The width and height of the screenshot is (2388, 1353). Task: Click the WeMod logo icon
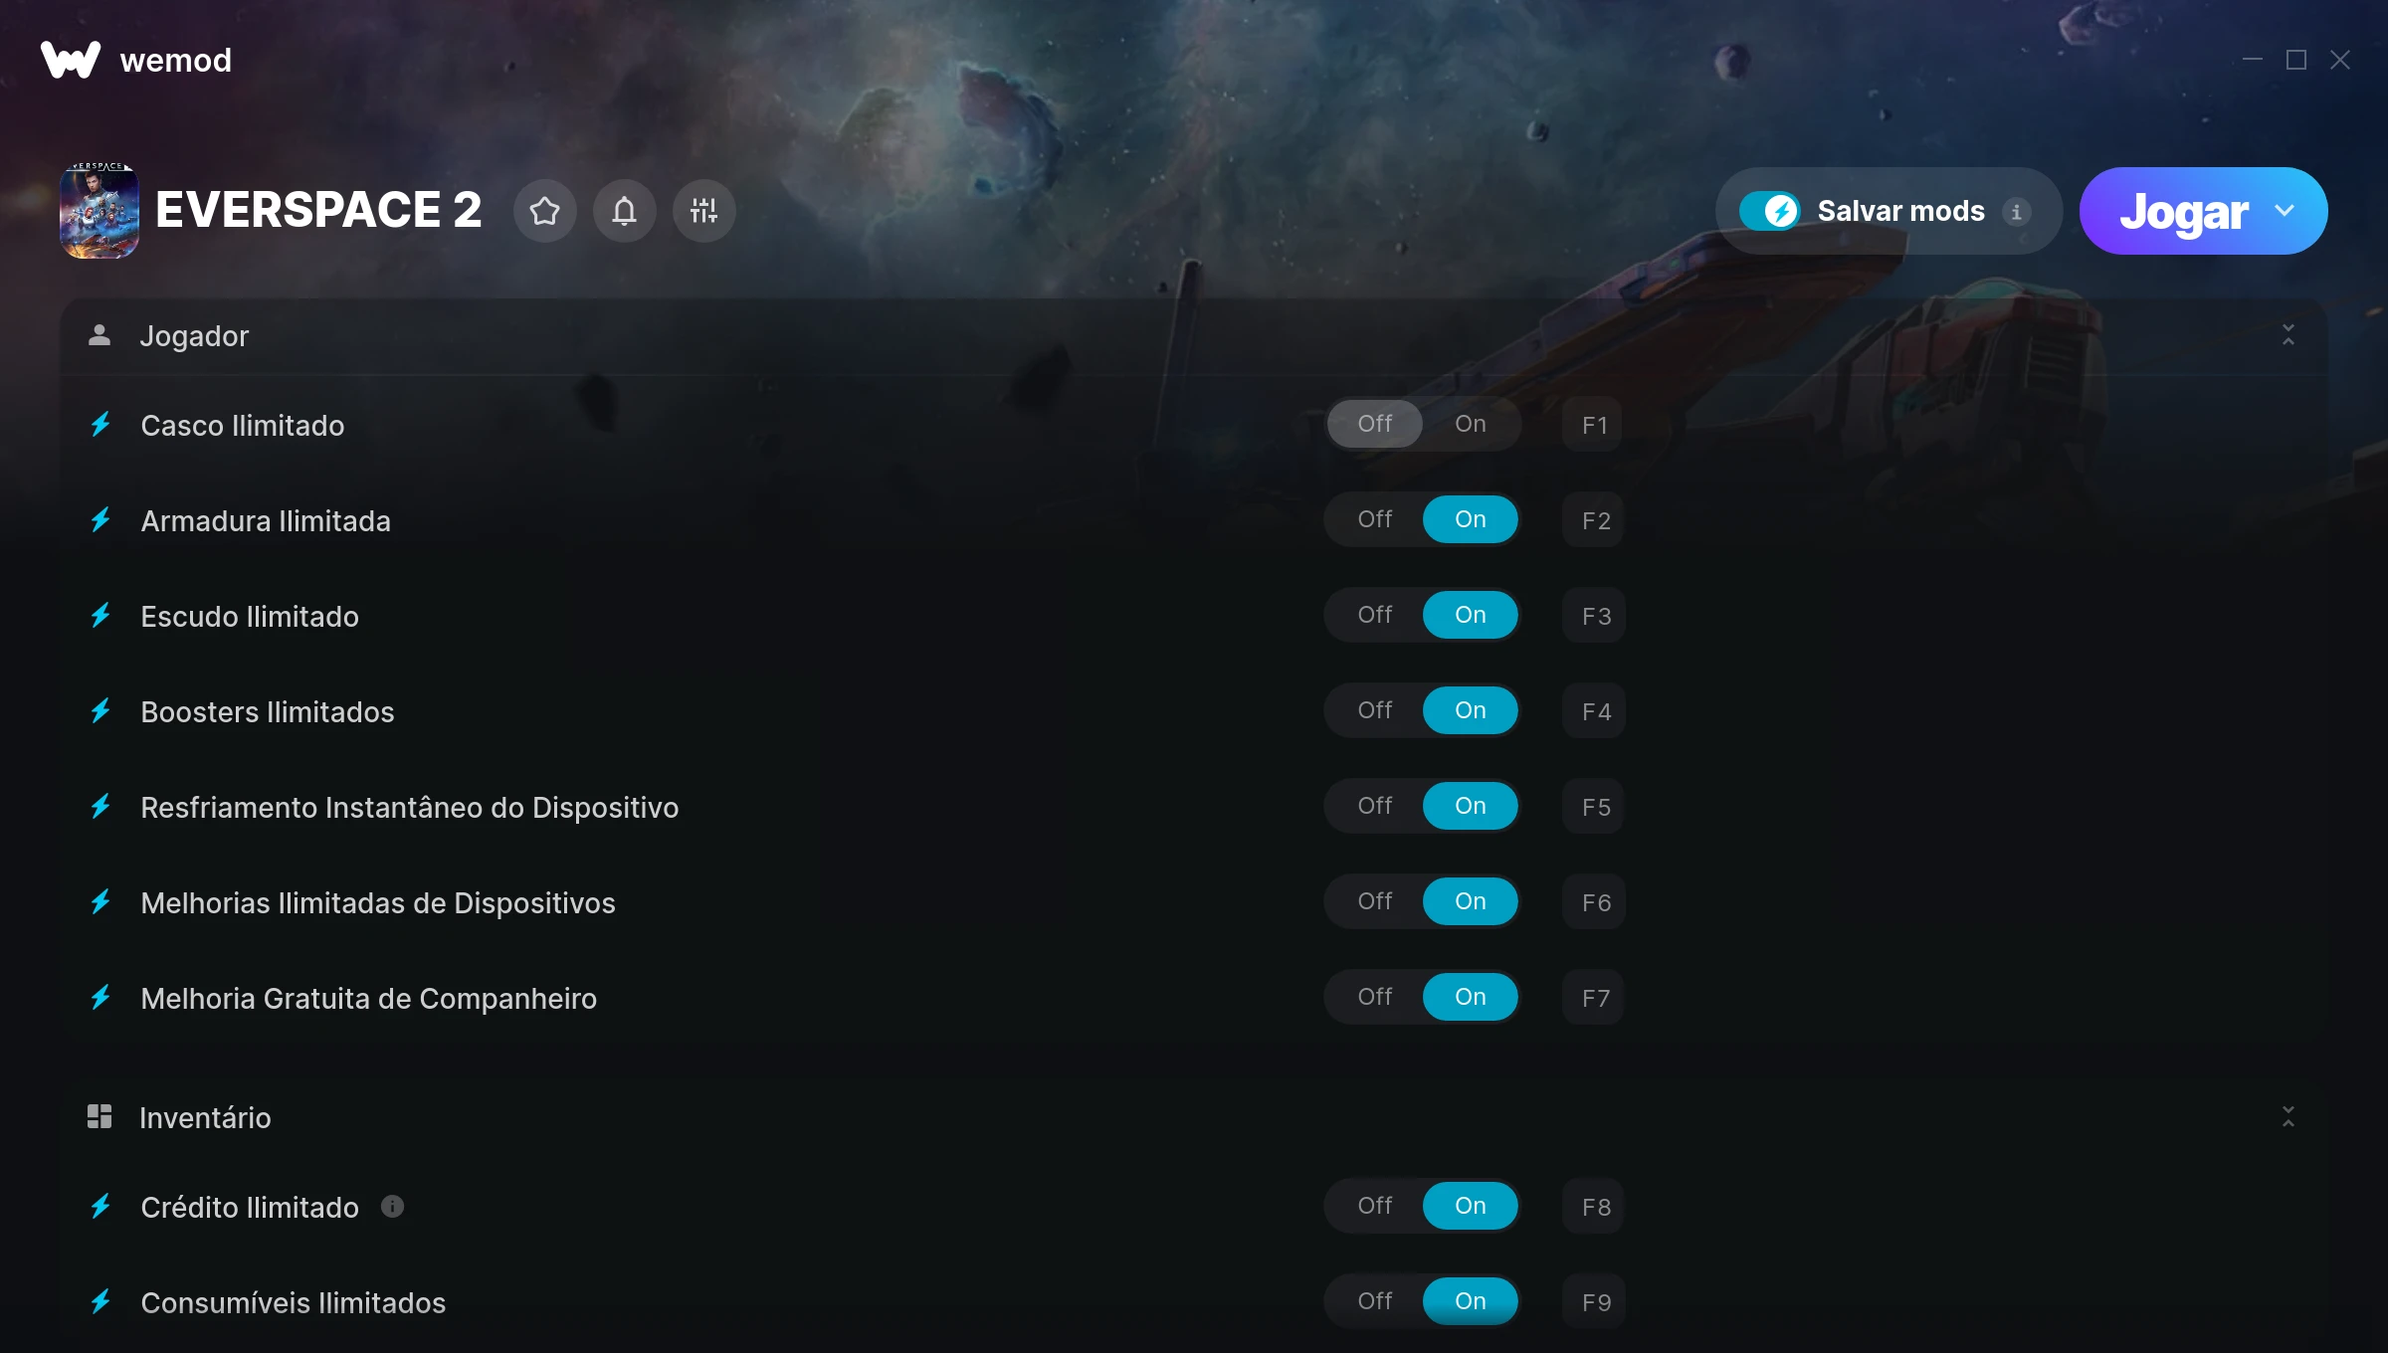coord(71,60)
